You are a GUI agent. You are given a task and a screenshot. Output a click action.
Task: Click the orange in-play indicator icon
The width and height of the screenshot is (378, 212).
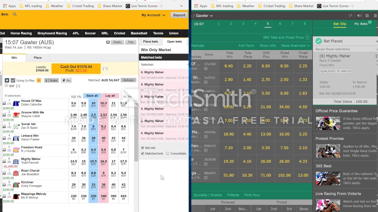coord(39,80)
